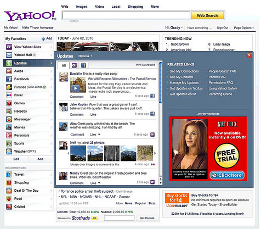Click the HotJobs icon
The height and width of the screenshot is (229, 261).
point(9,111)
